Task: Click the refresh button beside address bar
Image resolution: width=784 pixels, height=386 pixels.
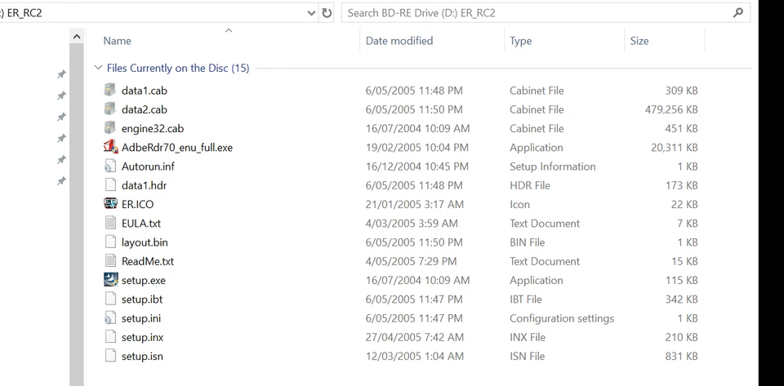Action: [327, 13]
